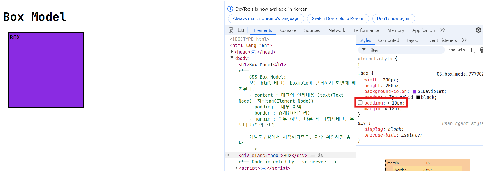This screenshot has height=171, width=483.
Task: Expand the script element node
Action: 237,168
